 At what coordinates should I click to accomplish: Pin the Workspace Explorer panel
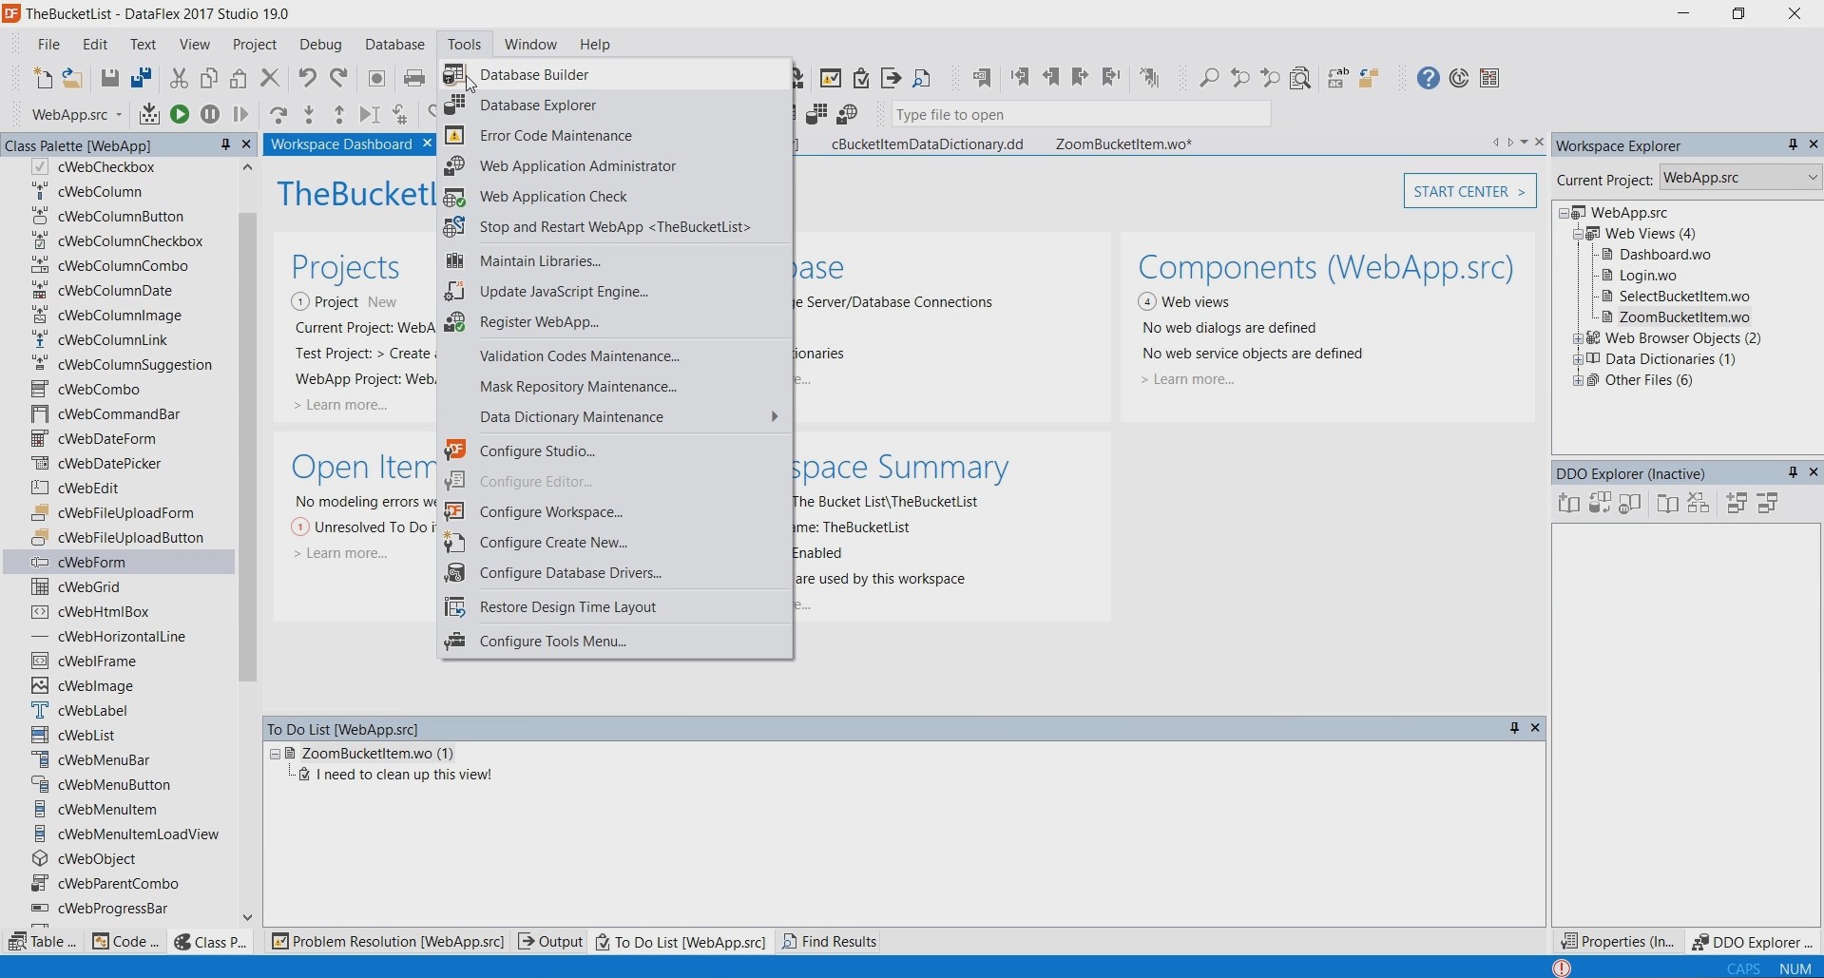pyautogui.click(x=1793, y=144)
